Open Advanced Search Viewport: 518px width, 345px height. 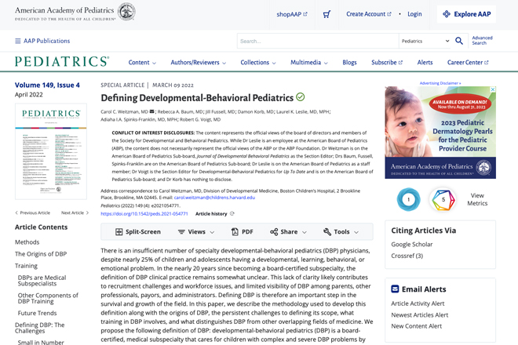[482, 40]
